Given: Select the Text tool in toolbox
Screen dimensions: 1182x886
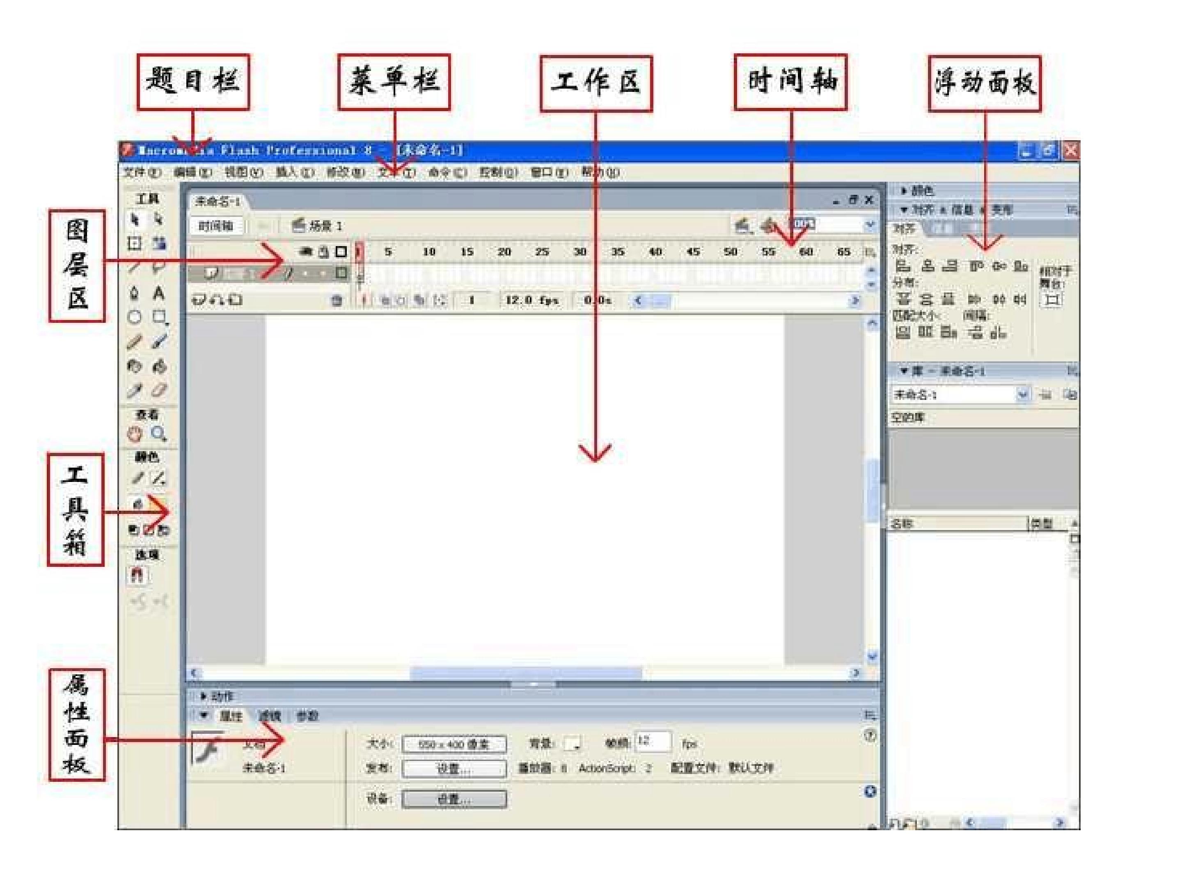Looking at the screenshot, I should coord(159,293).
